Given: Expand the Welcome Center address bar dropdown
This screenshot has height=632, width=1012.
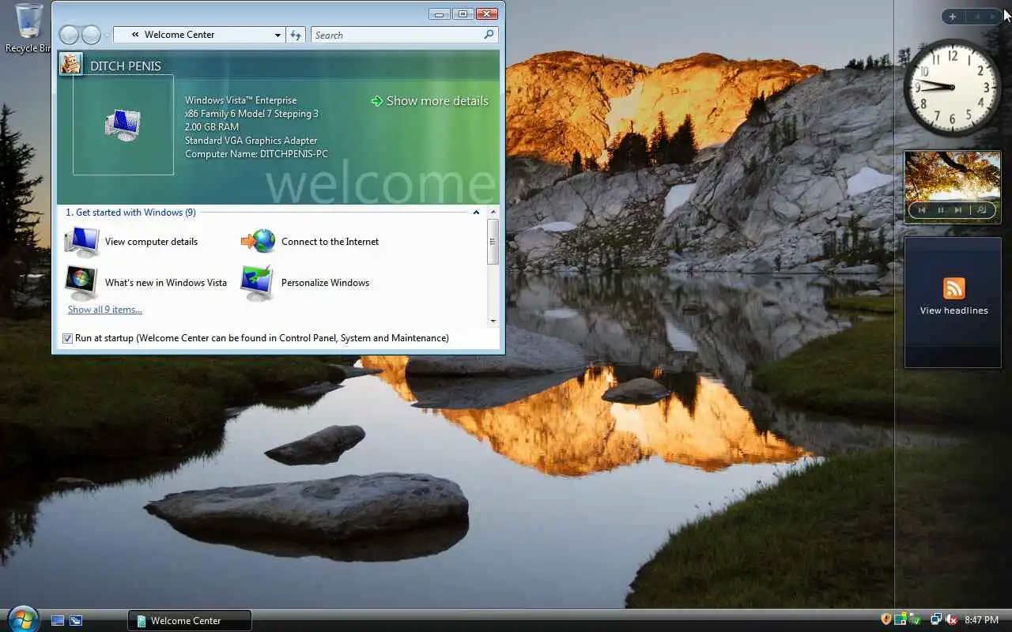Looking at the screenshot, I should tap(278, 35).
